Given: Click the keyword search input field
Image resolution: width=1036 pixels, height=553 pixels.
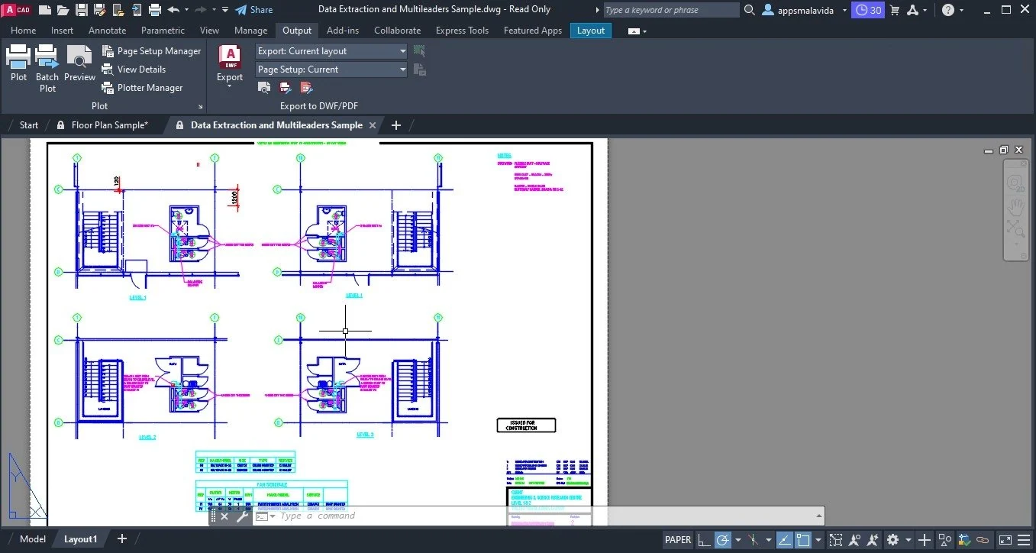Looking at the screenshot, I should [x=670, y=10].
